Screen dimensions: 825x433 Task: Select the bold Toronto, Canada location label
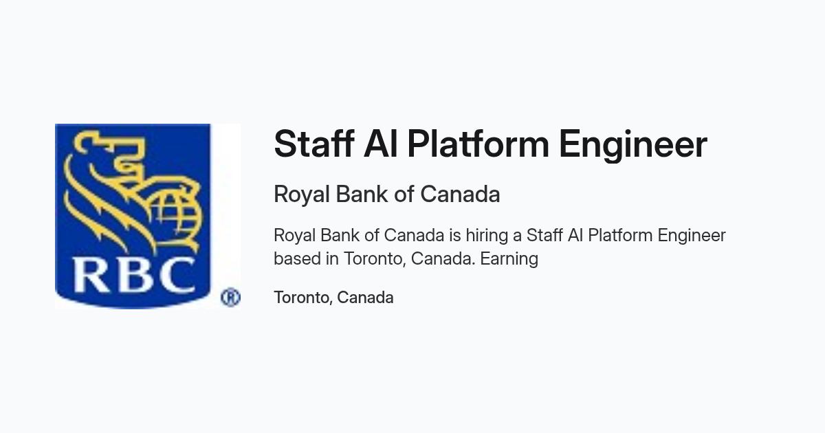pos(333,298)
